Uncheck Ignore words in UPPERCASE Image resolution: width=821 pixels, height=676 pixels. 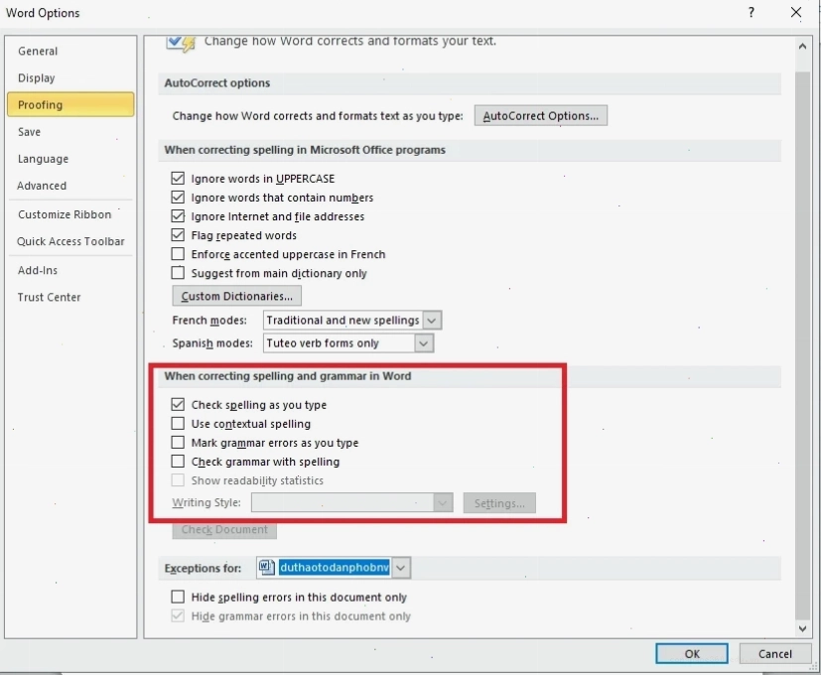(178, 179)
